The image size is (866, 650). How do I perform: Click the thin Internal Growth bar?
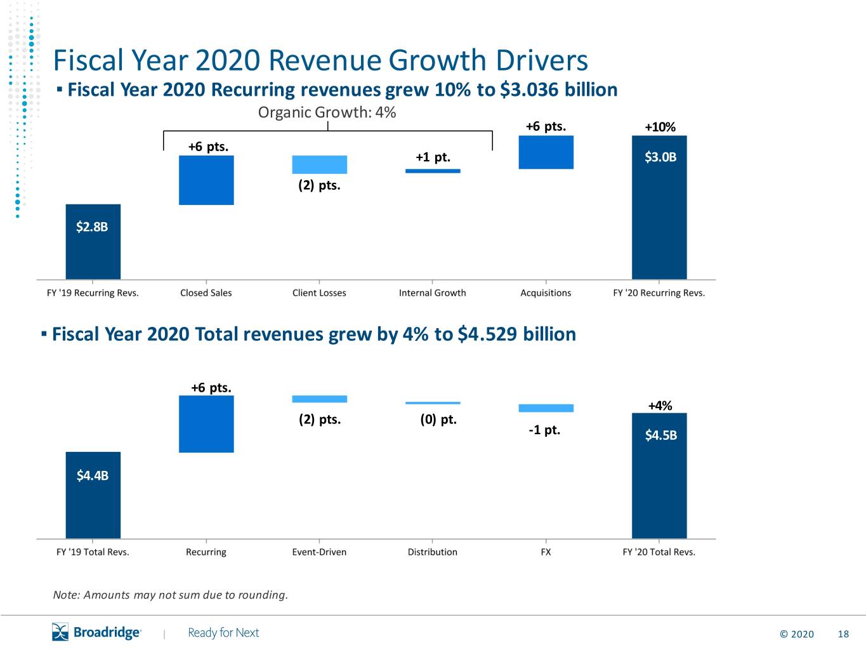tap(433, 171)
